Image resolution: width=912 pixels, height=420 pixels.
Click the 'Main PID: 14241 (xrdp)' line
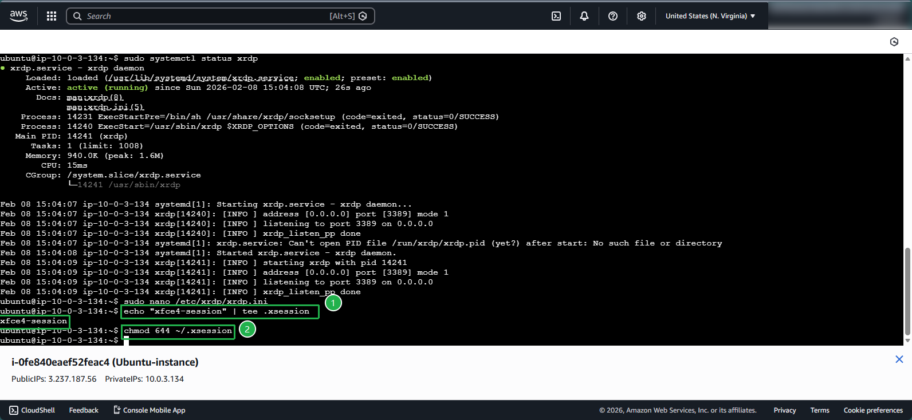tap(71, 136)
